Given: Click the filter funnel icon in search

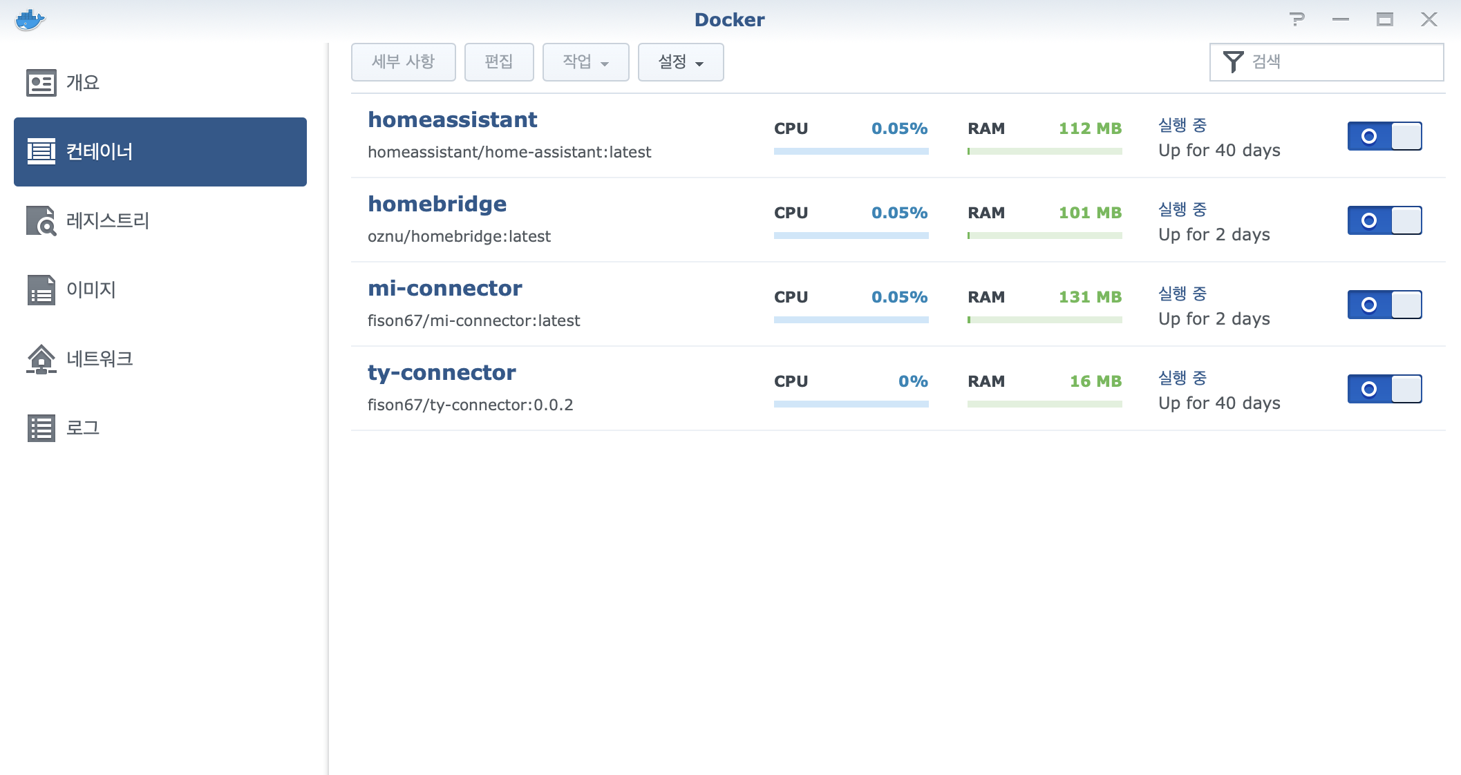Looking at the screenshot, I should coord(1233,62).
